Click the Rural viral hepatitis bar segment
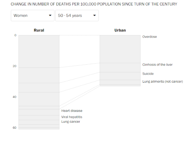The width and height of the screenshot is (193, 145). coord(39,118)
